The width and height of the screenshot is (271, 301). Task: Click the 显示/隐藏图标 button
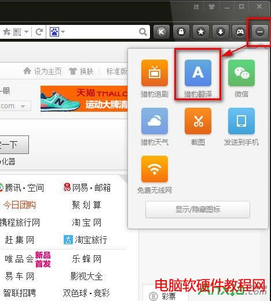pos(197,210)
